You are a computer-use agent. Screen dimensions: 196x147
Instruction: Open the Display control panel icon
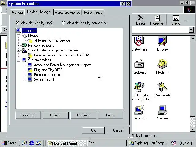click(162, 41)
